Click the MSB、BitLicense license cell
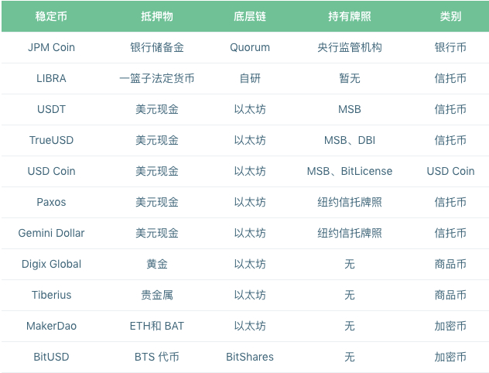The image size is (489, 373). coord(350,171)
